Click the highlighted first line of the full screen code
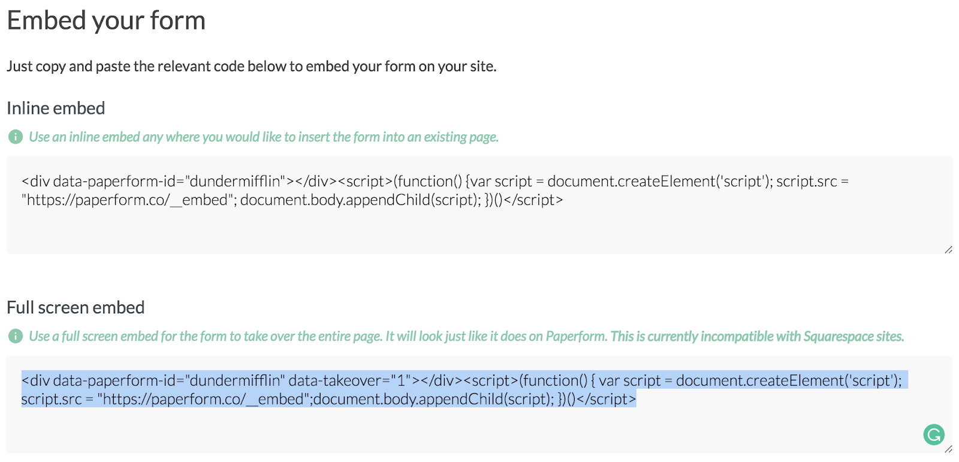959x462 pixels. (465, 381)
